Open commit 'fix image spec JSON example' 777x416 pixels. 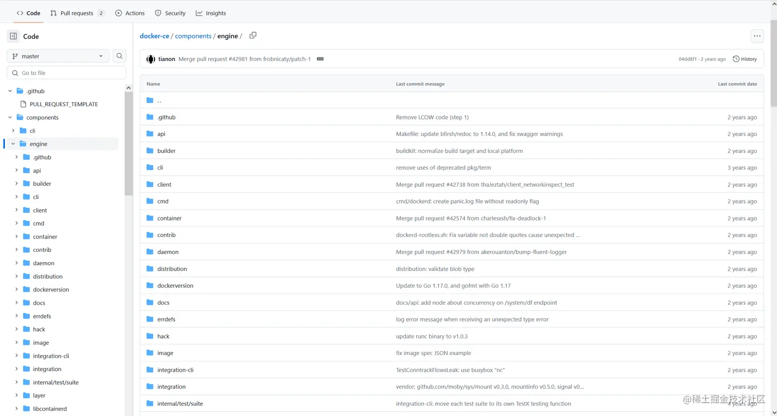click(433, 353)
